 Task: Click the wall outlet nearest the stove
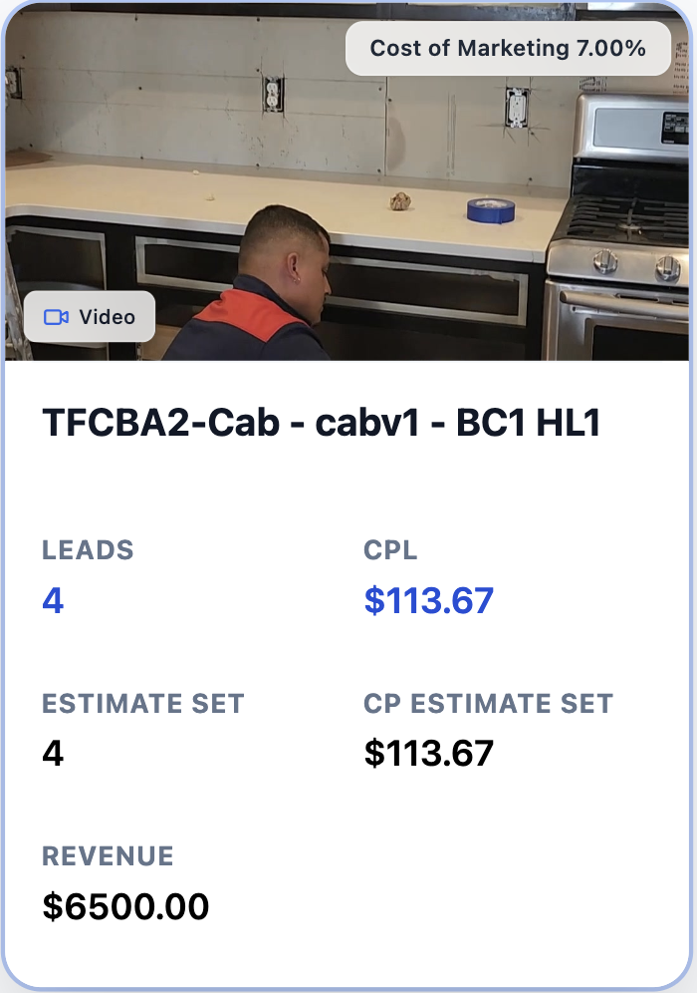[x=516, y=105]
